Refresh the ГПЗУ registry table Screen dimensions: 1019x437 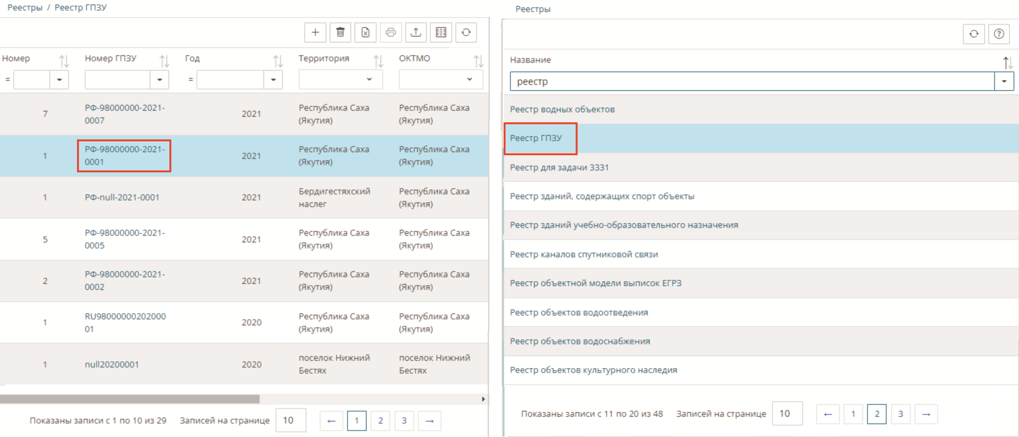click(466, 32)
